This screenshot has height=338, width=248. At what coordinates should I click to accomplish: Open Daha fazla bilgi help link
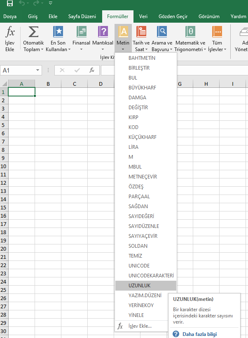coord(199,334)
